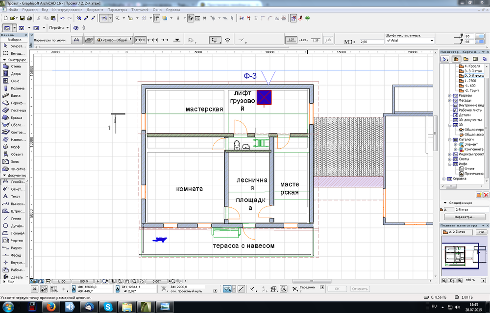490x313 pixels.
Task: Open the Перейти dropdown
Action: [58, 28]
